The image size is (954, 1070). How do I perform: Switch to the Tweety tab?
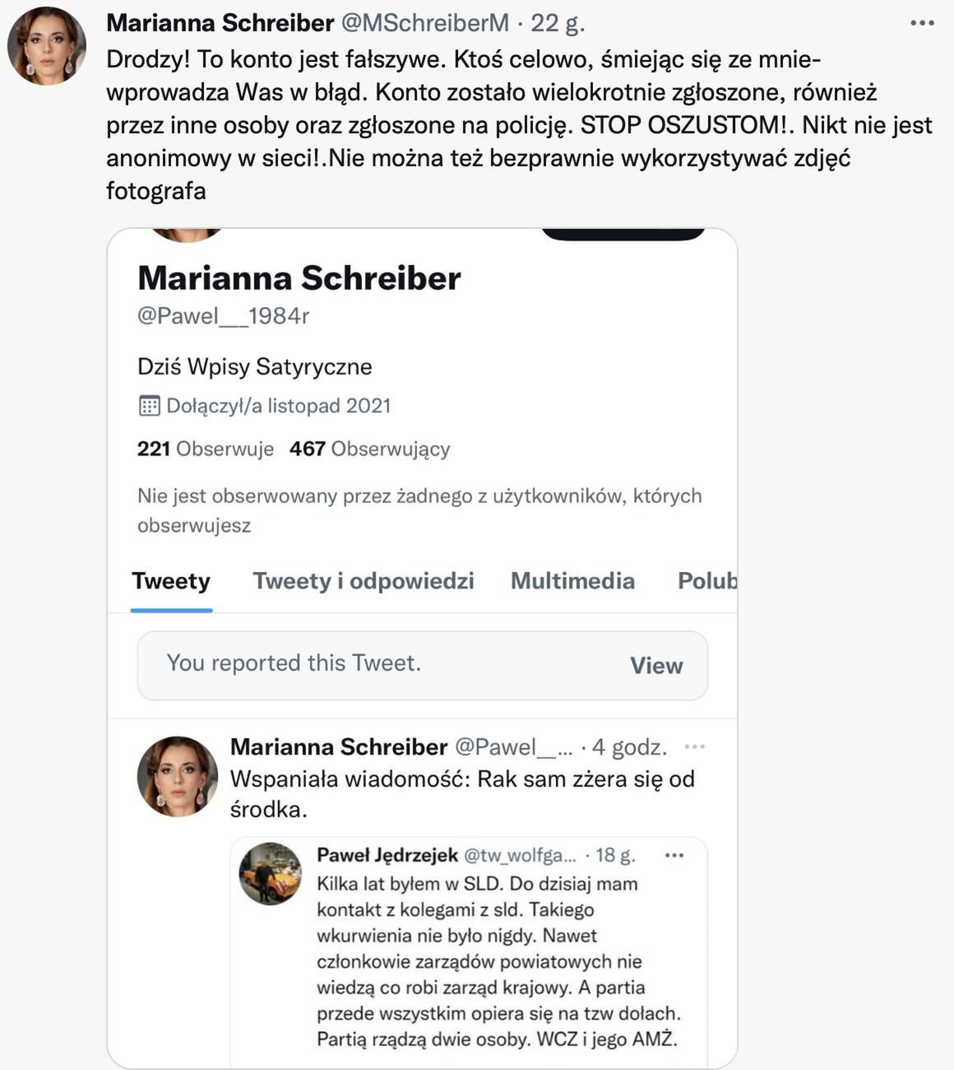[x=171, y=581]
